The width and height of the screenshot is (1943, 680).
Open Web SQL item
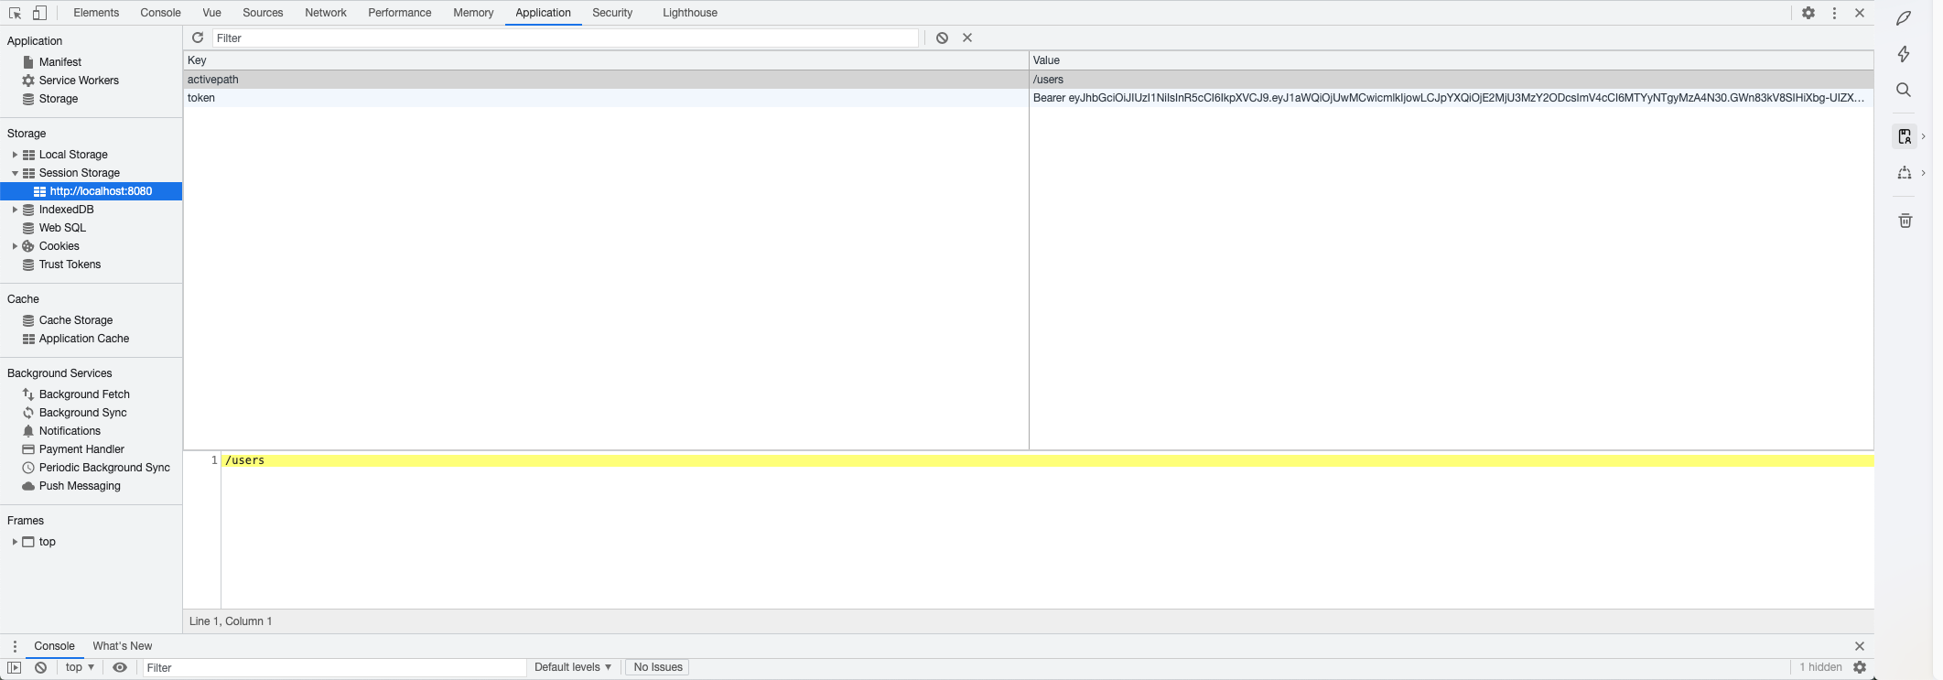click(x=62, y=228)
